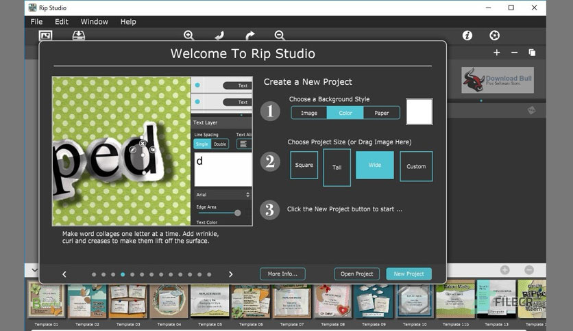The height and width of the screenshot is (331, 573).
Task: Remove a layer with the minus icon
Action: point(514,53)
